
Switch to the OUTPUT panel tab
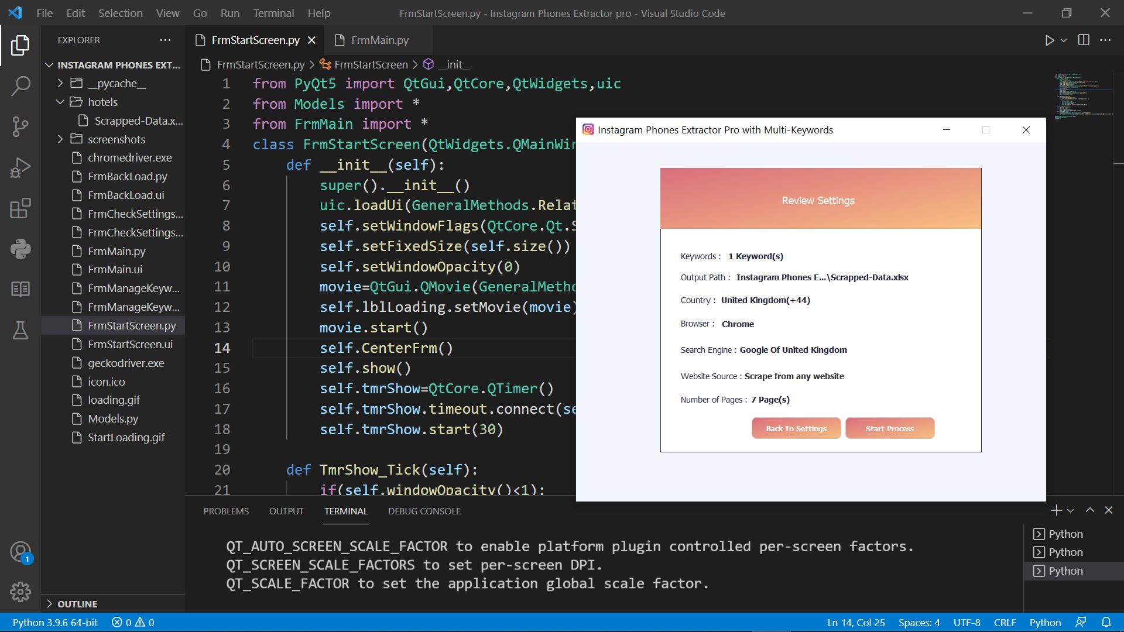pyautogui.click(x=286, y=511)
